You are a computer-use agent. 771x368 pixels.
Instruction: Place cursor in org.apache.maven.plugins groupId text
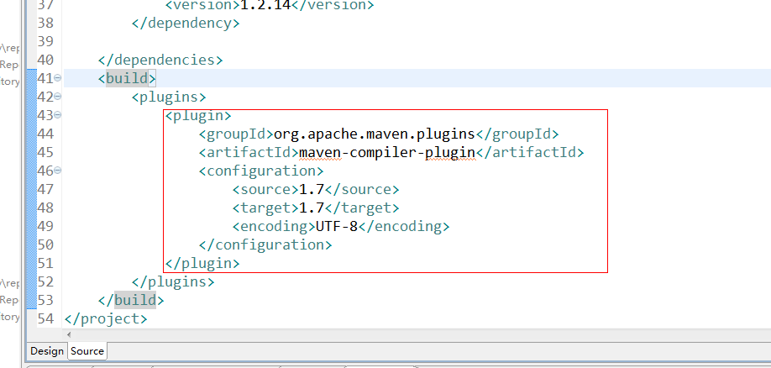(371, 134)
